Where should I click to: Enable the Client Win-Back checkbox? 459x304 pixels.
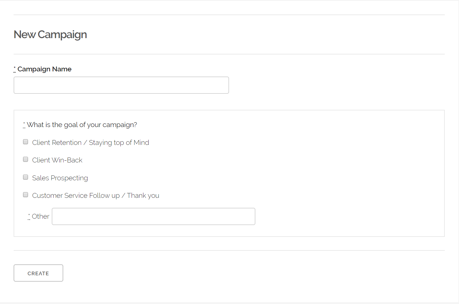coord(26,159)
